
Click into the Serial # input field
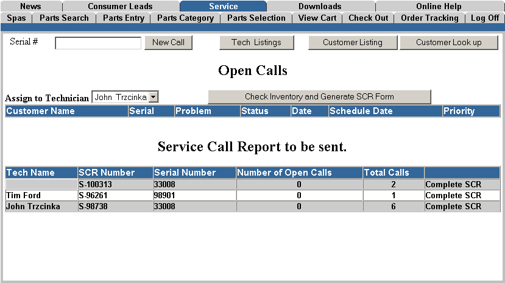98,43
